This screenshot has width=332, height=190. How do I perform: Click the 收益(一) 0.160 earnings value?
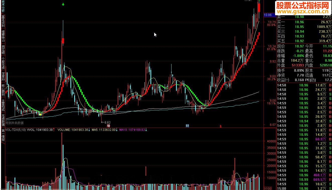pyautogui.click(x=299, y=80)
